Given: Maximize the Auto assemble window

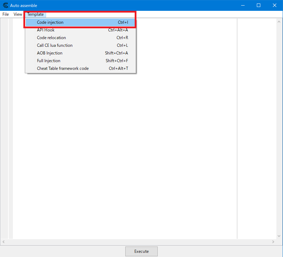Looking at the screenshot, I should 259,6.
